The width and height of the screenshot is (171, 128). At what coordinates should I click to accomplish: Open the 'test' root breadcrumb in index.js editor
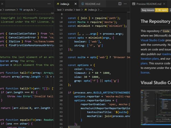coord(59,10)
